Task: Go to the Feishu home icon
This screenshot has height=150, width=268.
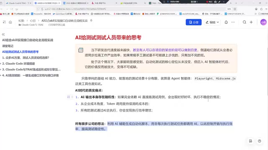Action: point(10,22)
